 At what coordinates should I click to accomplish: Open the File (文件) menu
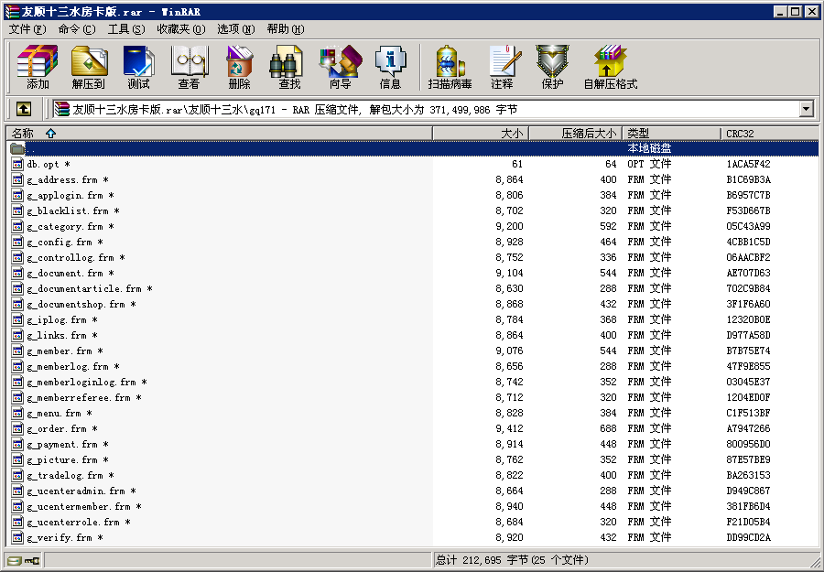point(27,29)
